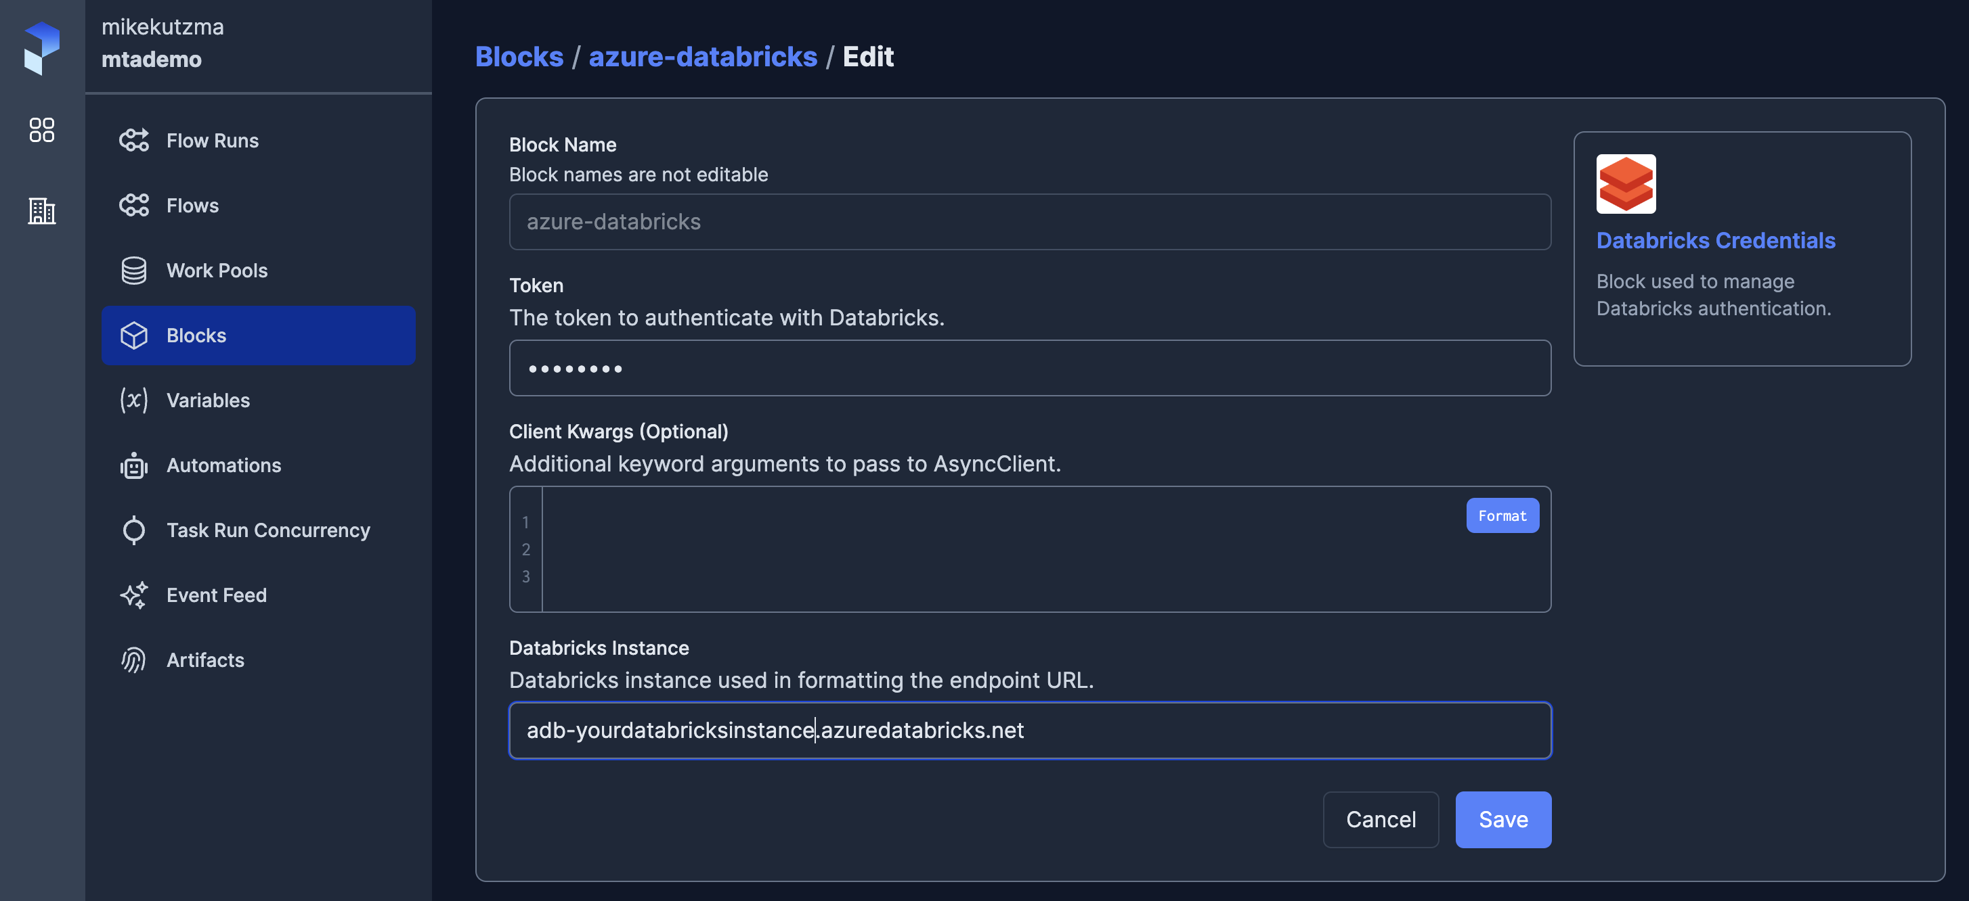
Task: Click the Flow Runs icon in sidebar
Action: [132, 141]
